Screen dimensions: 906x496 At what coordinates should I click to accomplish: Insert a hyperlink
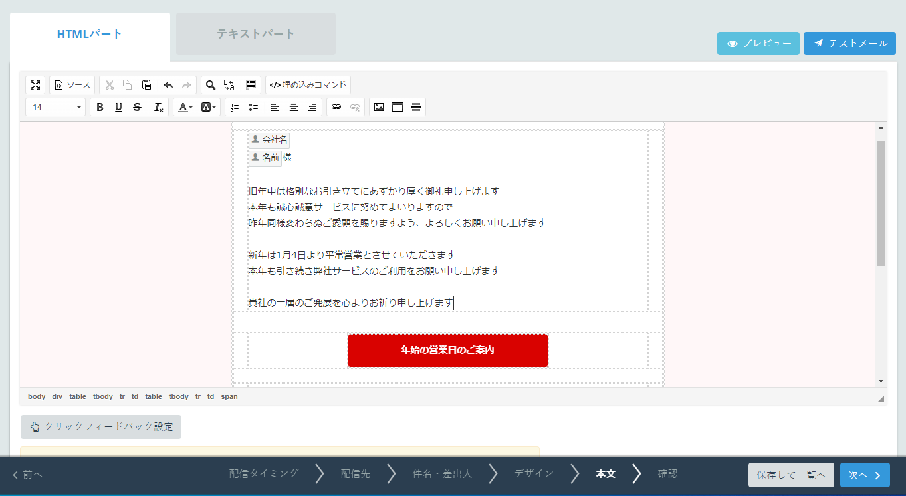click(x=336, y=107)
